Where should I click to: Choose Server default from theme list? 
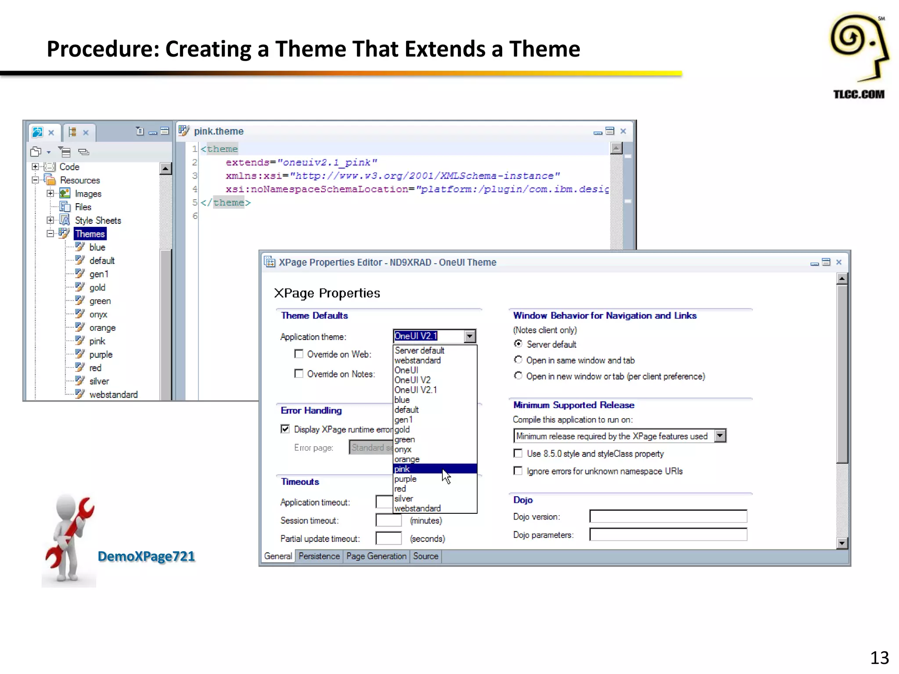tap(435, 350)
